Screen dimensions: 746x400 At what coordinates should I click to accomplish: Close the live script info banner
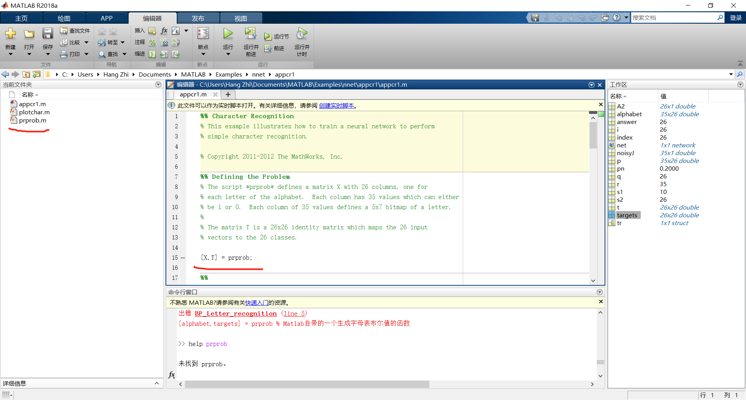pos(601,105)
